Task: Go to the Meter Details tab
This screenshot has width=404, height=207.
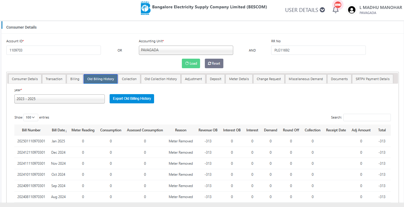Action: (239, 79)
